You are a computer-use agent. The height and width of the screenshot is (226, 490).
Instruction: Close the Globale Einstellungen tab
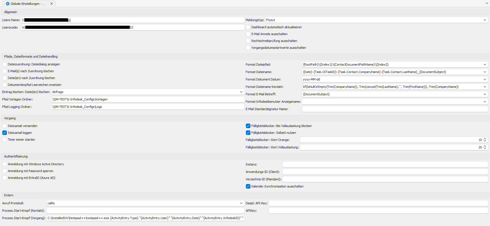51,4
